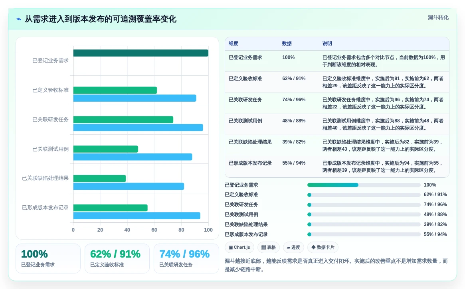
Task: Click the dark green 已登记业务需求 chart bar
Action: (x=141, y=53)
